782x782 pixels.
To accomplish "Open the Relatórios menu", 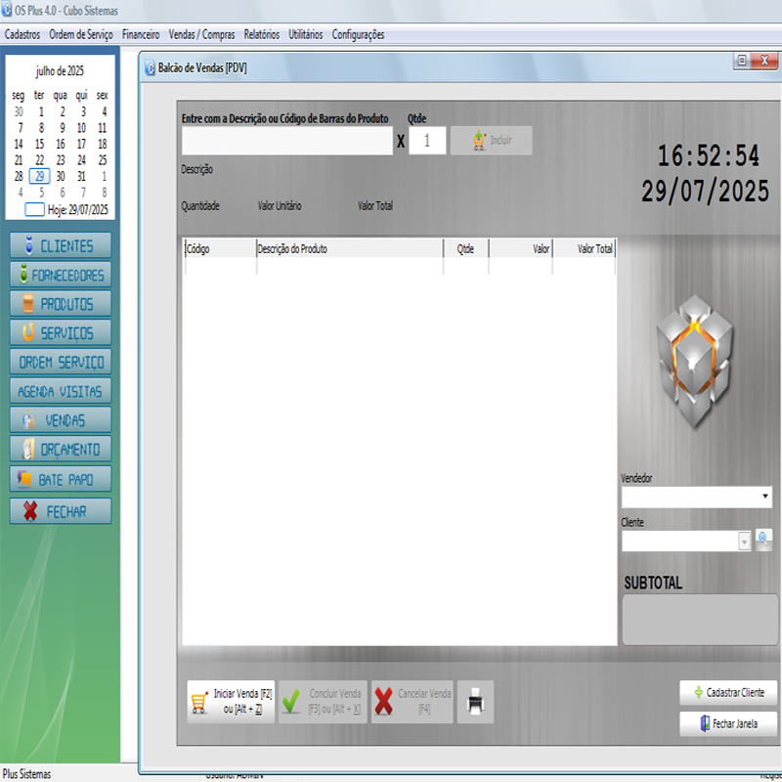I will pyautogui.click(x=261, y=34).
